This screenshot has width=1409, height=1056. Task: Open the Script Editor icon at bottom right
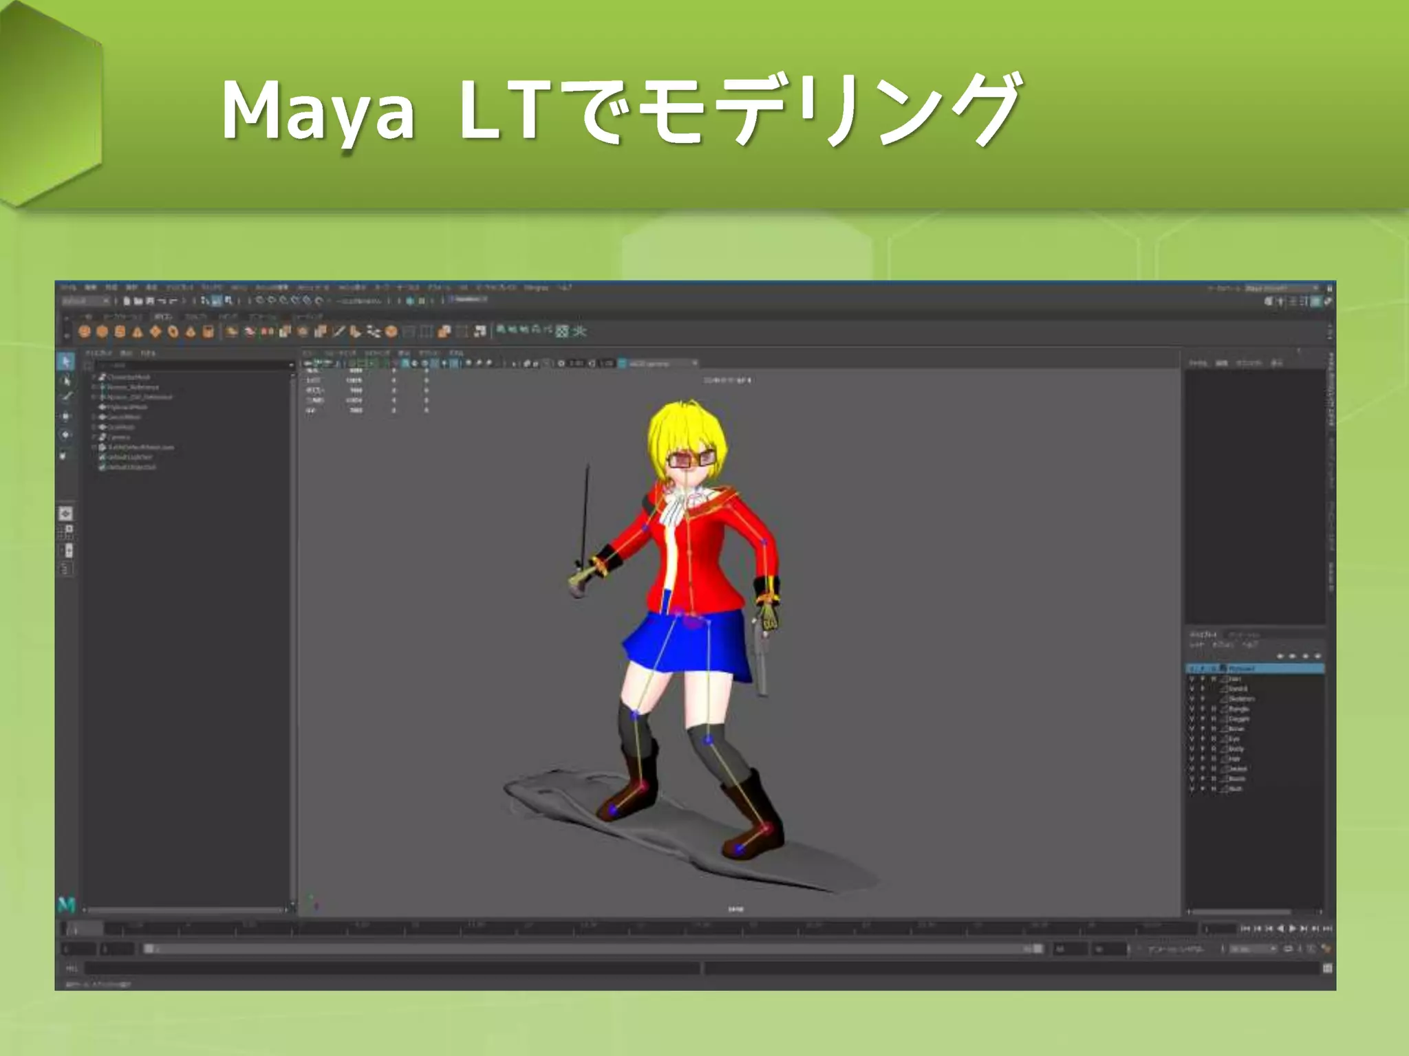[1327, 968]
